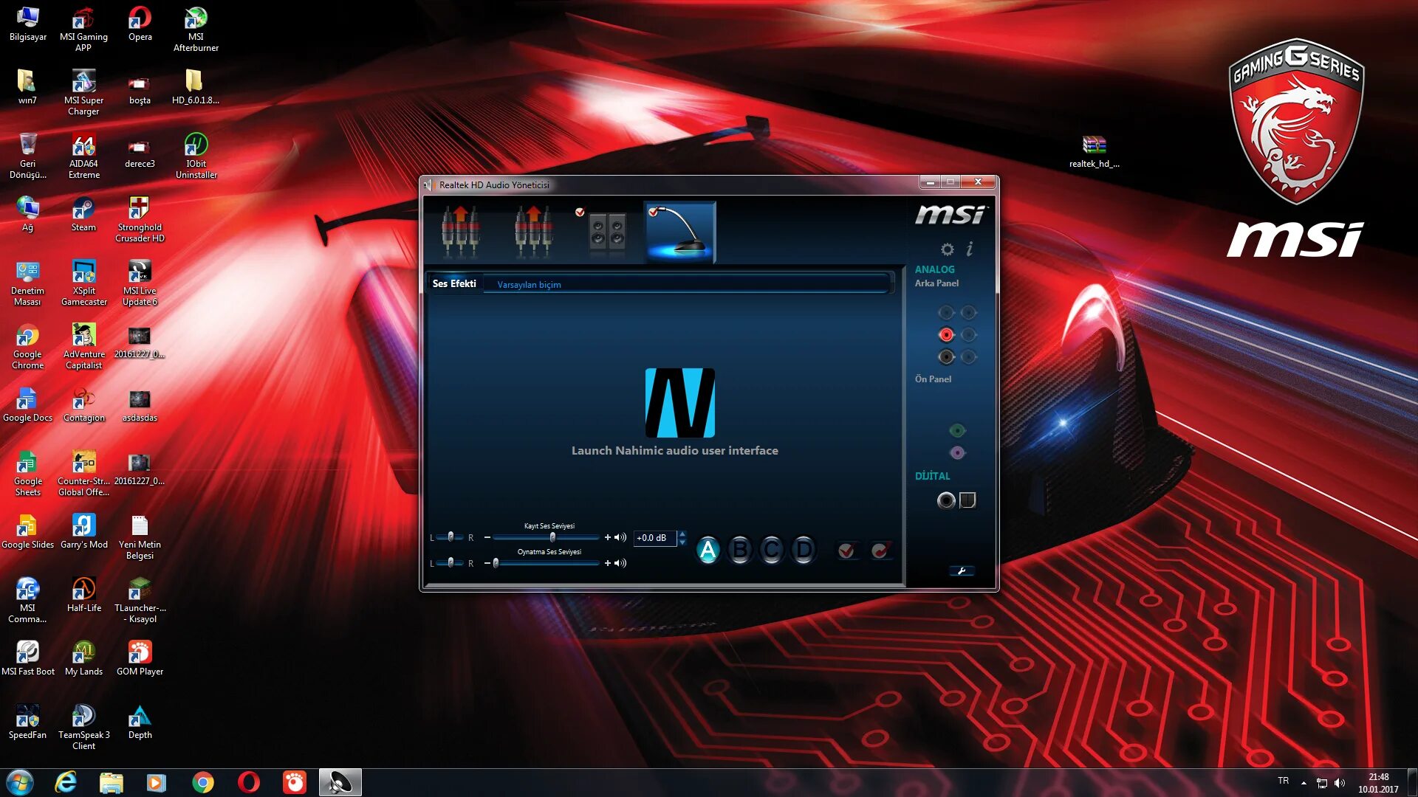Open the info 'i' icon
Image resolution: width=1418 pixels, height=797 pixels.
point(969,249)
